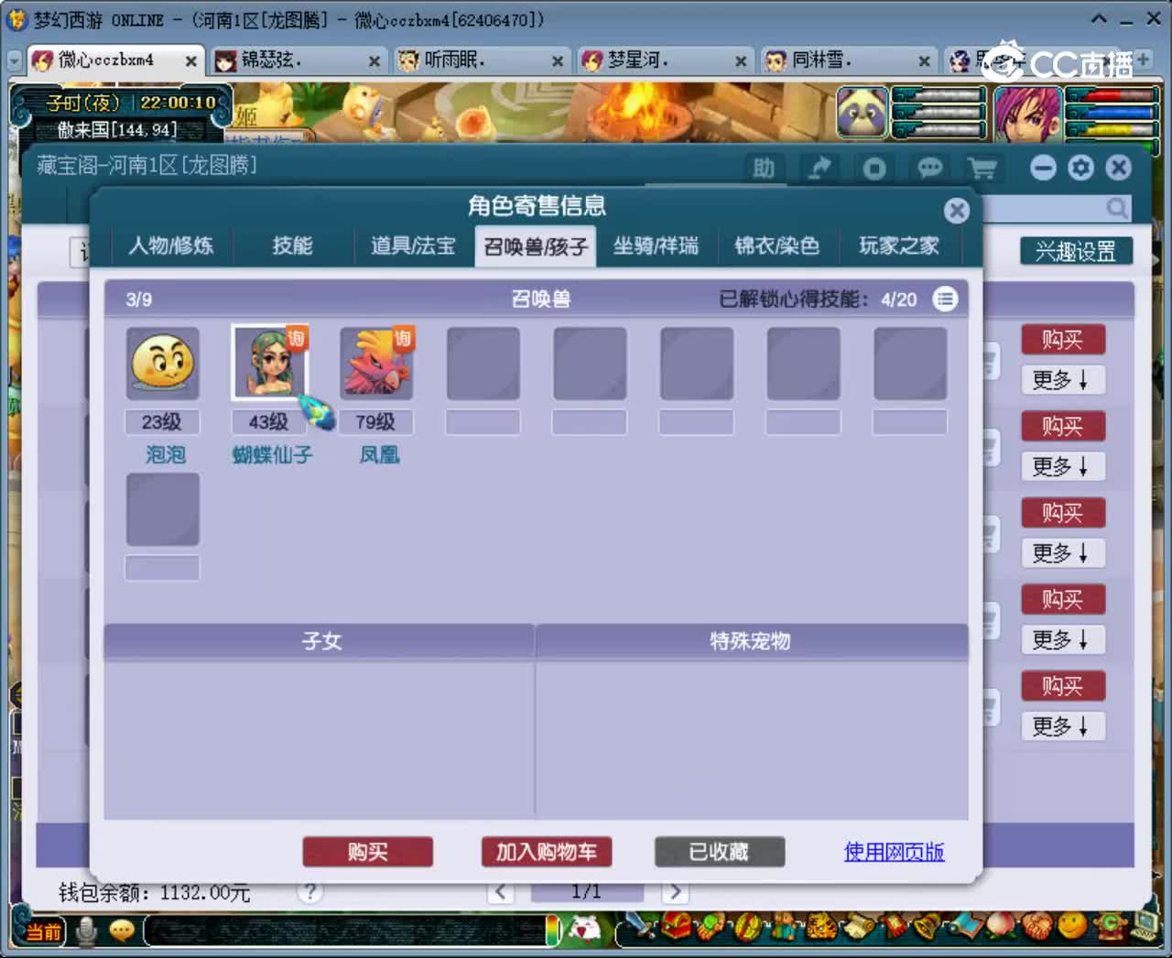This screenshot has width=1172, height=958.
Task: Click the question mark help icon near wallet balance
Action: 310,891
